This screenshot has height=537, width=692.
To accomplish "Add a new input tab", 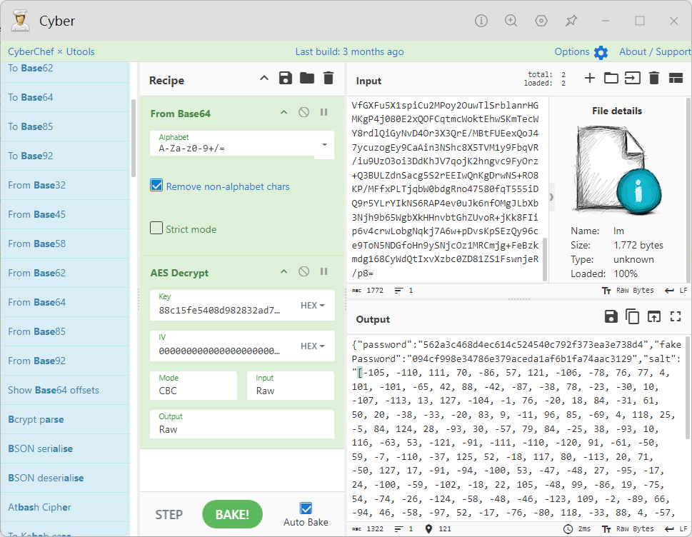I will [590, 78].
